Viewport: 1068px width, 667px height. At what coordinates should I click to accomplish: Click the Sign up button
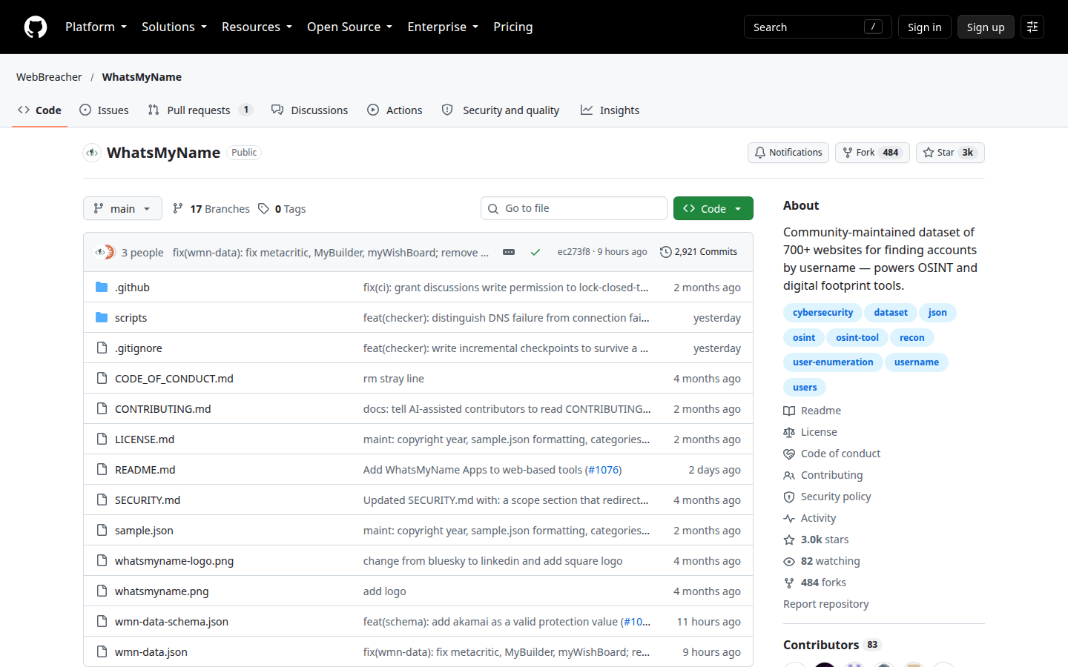pyautogui.click(x=986, y=27)
